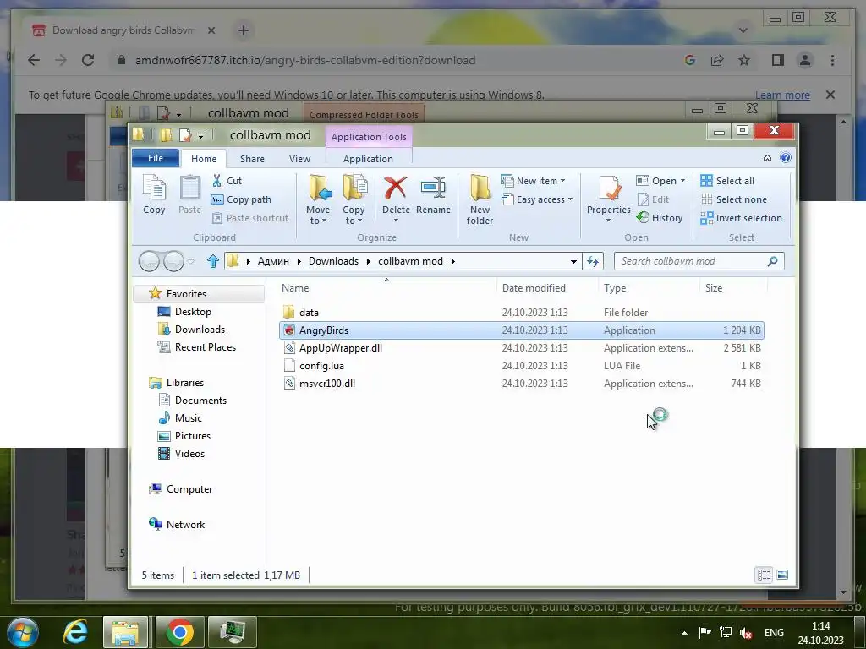
Task: Open the Documents library
Action: pos(192,400)
